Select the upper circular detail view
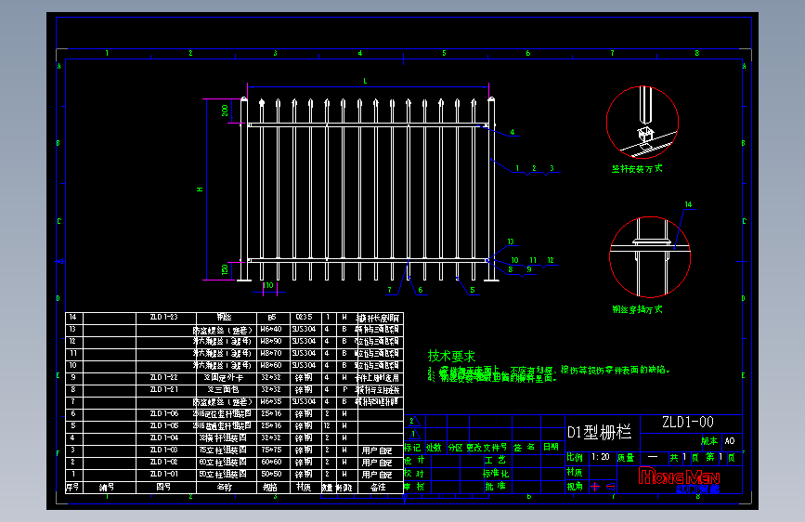 coord(643,123)
